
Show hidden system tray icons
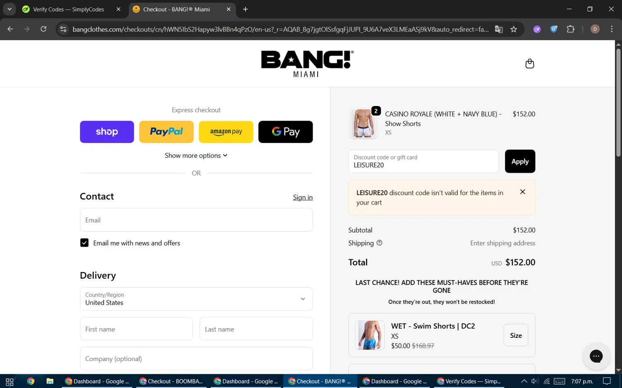click(x=524, y=381)
